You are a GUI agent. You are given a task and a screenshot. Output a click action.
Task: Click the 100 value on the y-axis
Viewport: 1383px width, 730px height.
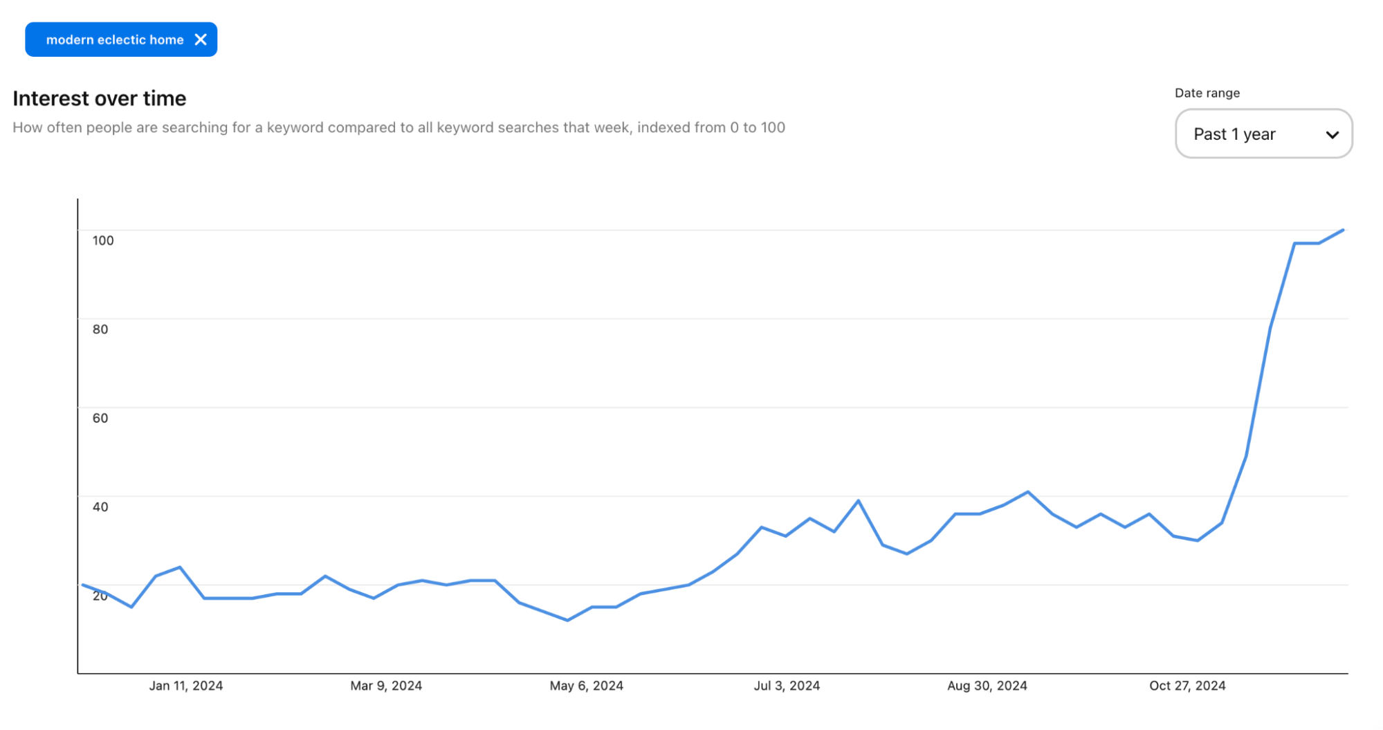[103, 240]
